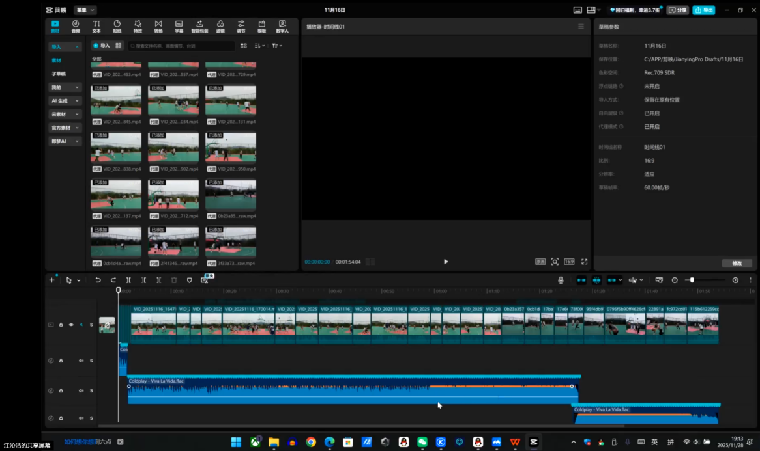Expand the AI 生成 sidebar section
760x451 pixels.
point(65,101)
